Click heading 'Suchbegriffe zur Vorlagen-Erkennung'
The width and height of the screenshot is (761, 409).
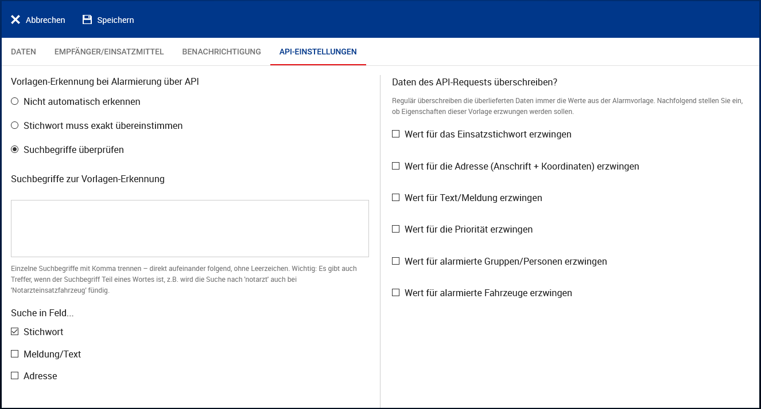tap(88, 179)
